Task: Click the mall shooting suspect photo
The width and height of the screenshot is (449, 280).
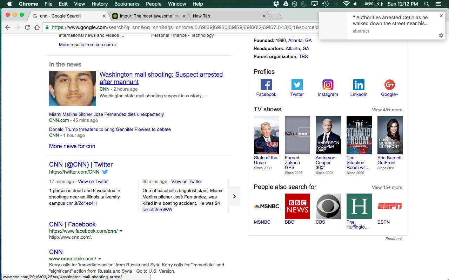Action: (73, 89)
